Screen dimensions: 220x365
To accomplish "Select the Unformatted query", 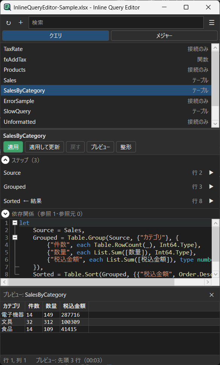I will pos(106,122).
